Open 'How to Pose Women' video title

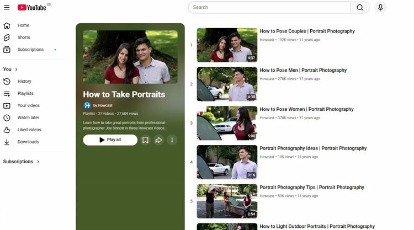(x=306, y=109)
